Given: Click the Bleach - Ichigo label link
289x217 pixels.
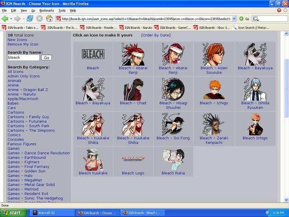Looking at the screenshot, I should tap(214, 103).
